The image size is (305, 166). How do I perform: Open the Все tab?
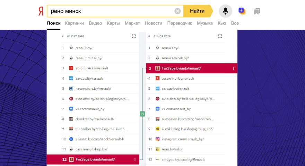pos(235,23)
